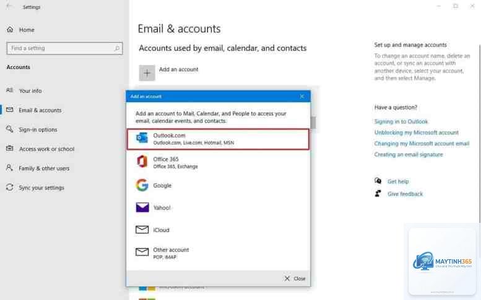
Task: Maximize the Settings window
Action: coord(456,6)
